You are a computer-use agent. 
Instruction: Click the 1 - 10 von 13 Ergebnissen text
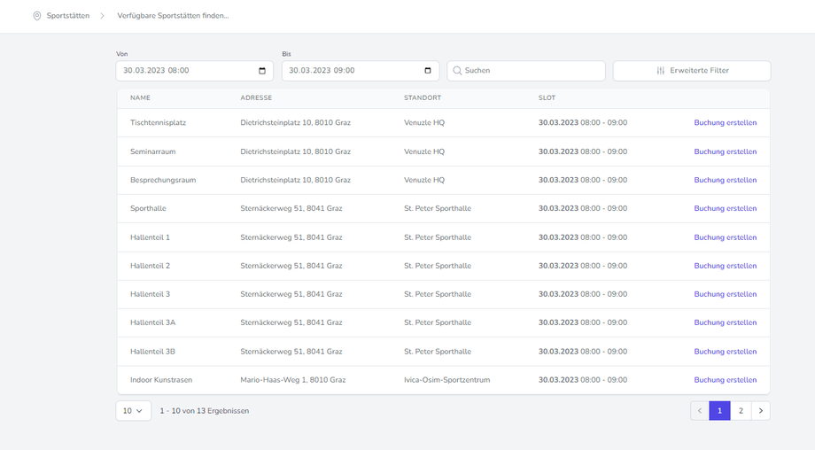205,411
